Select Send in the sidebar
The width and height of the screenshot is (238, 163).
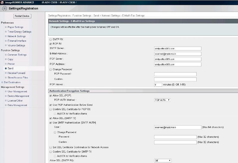point(10,68)
